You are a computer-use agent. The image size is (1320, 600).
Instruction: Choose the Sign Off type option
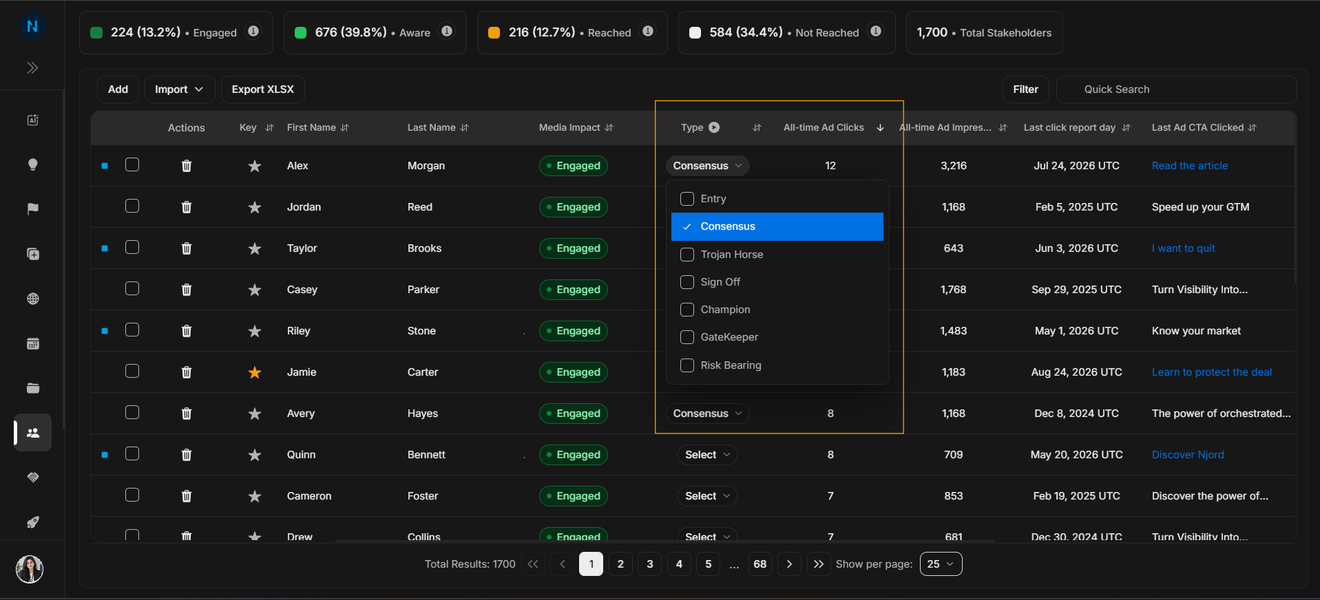point(777,282)
